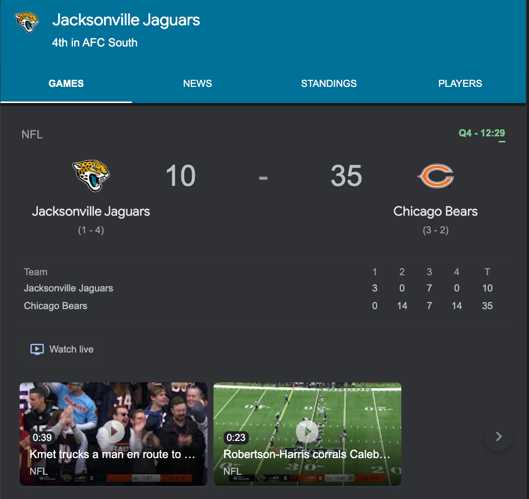The width and height of the screenshot is (529, 499).
Task: Select the Jacksonville Jaguars row in score table
Action: 69,288
